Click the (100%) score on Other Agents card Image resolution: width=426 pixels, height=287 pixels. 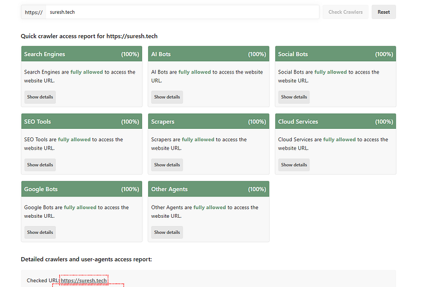click(x=257, y=189)
